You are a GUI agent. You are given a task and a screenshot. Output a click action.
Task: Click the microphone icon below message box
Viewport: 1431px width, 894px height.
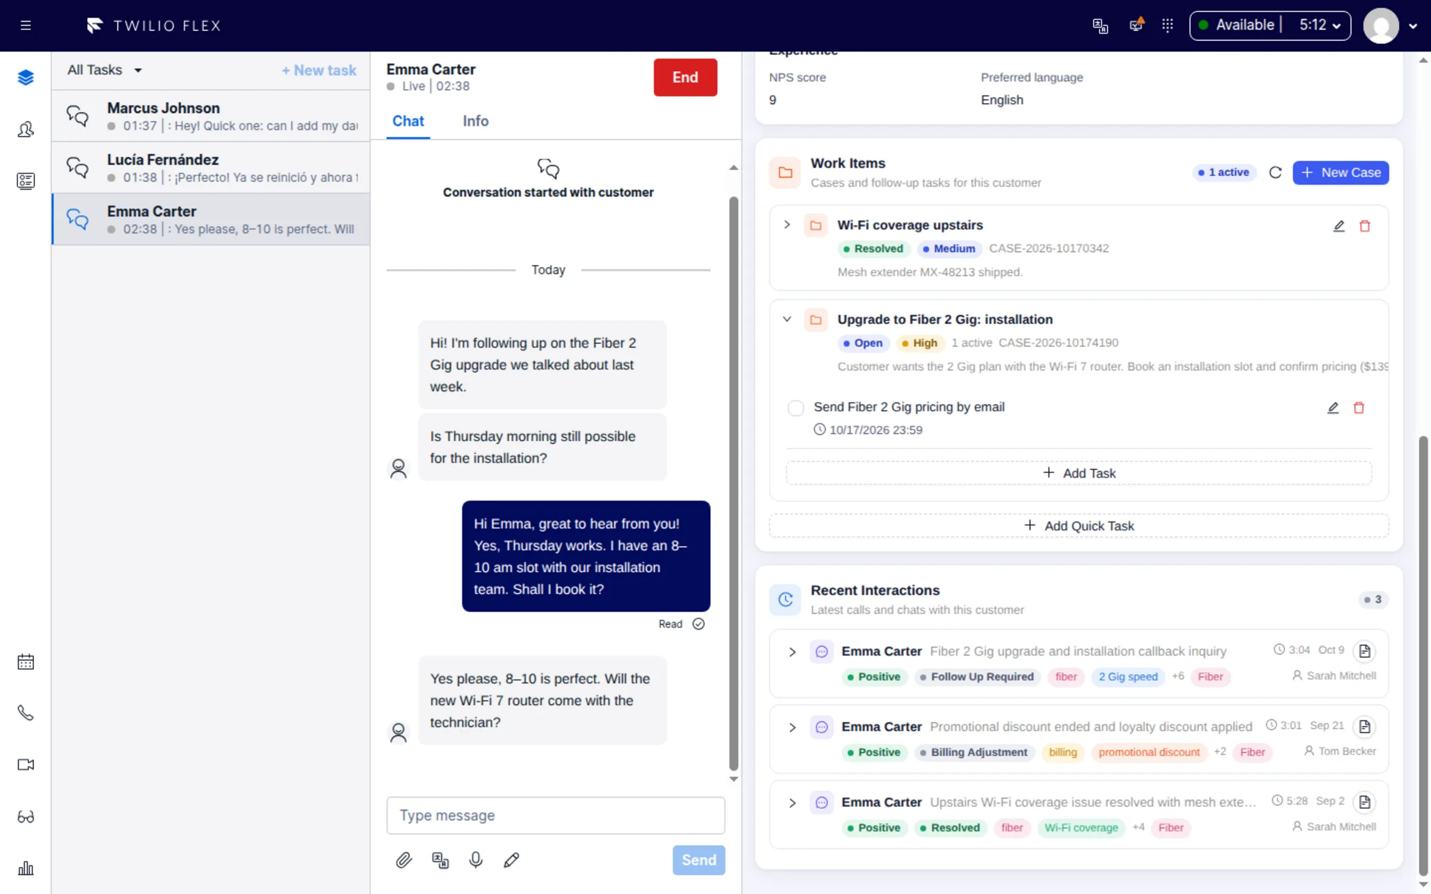pyautogui.click(x=476, y=860)
